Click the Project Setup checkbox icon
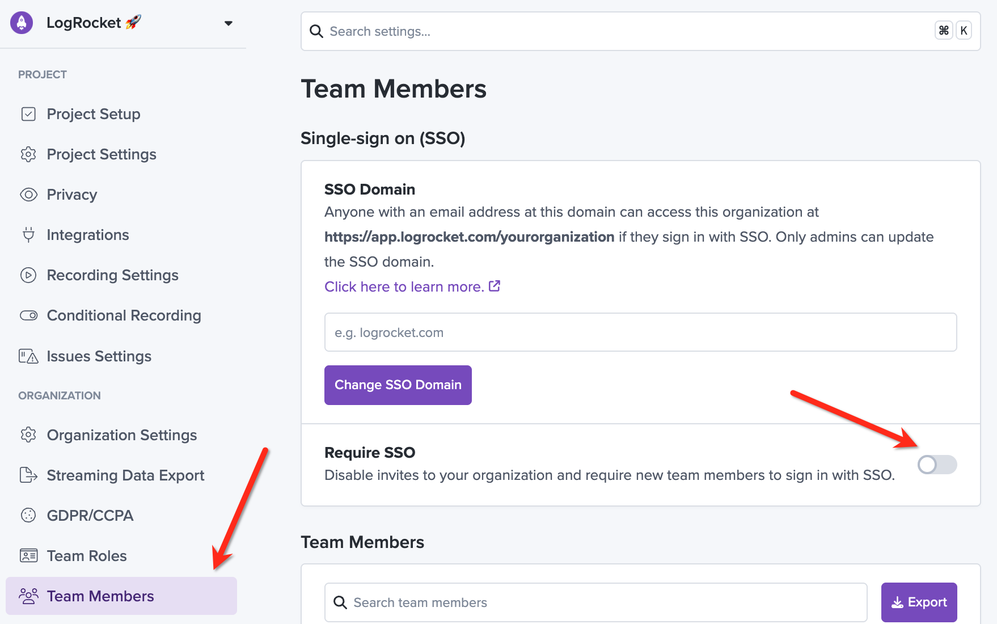The height and width of the screenshot is (624, 997). click(x=28, y=114)
